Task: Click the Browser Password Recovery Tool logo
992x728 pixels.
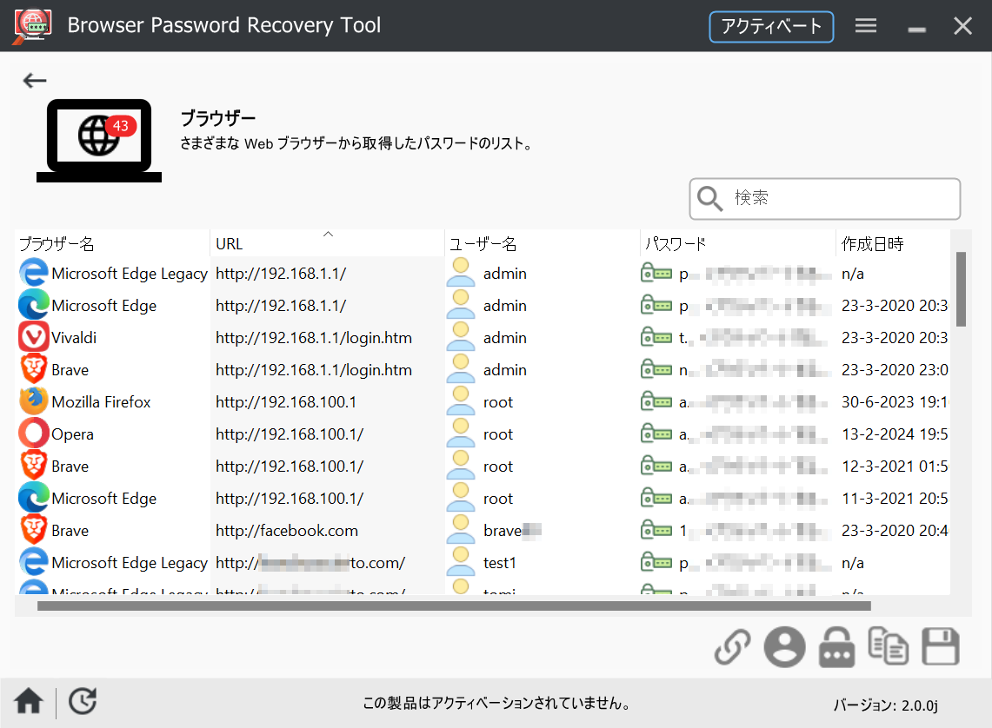Action: tap(33, 27)
